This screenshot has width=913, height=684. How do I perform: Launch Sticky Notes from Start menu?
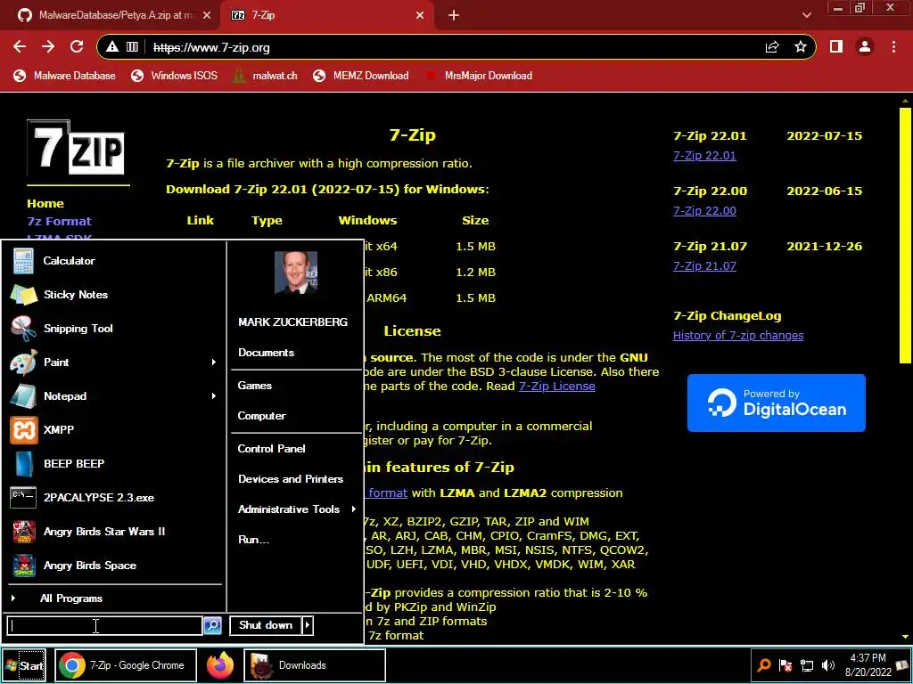tap(75, 295)
